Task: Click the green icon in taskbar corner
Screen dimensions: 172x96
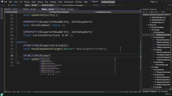Action: pyautogui.click(x=2, y=94)
